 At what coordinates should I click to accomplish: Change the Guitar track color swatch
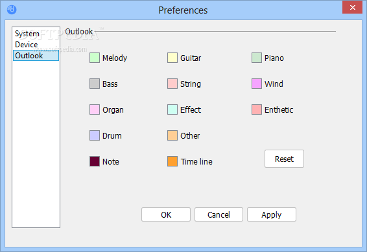click(172, 58)
